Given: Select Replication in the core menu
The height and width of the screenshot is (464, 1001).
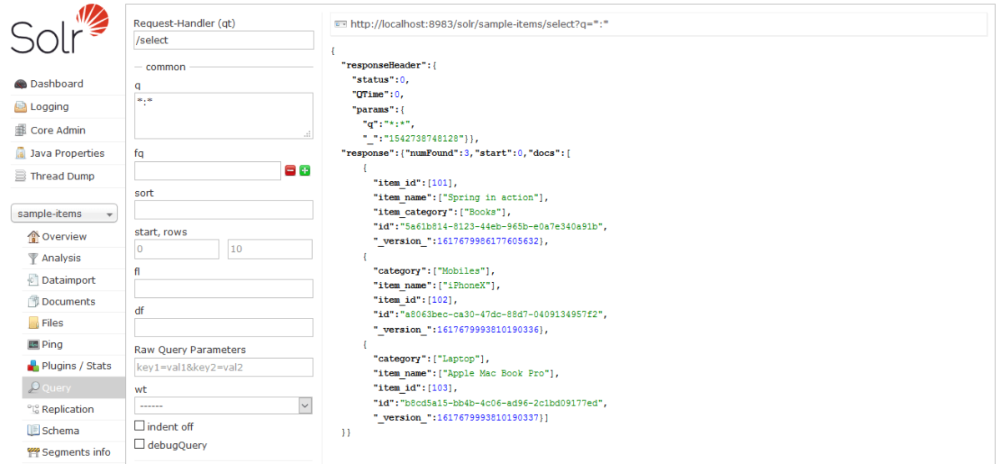Looking at the screenshot, I should click(x=68, y=409).
